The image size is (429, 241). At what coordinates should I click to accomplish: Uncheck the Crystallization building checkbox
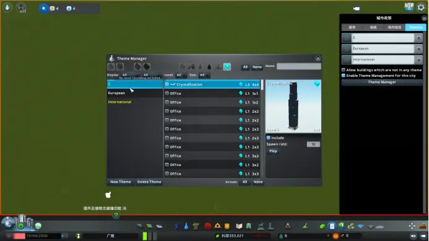(167, 84)
